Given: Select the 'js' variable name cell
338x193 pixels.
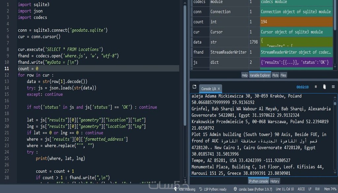Looking at the screenshot, I should click(x=200, y=62).
